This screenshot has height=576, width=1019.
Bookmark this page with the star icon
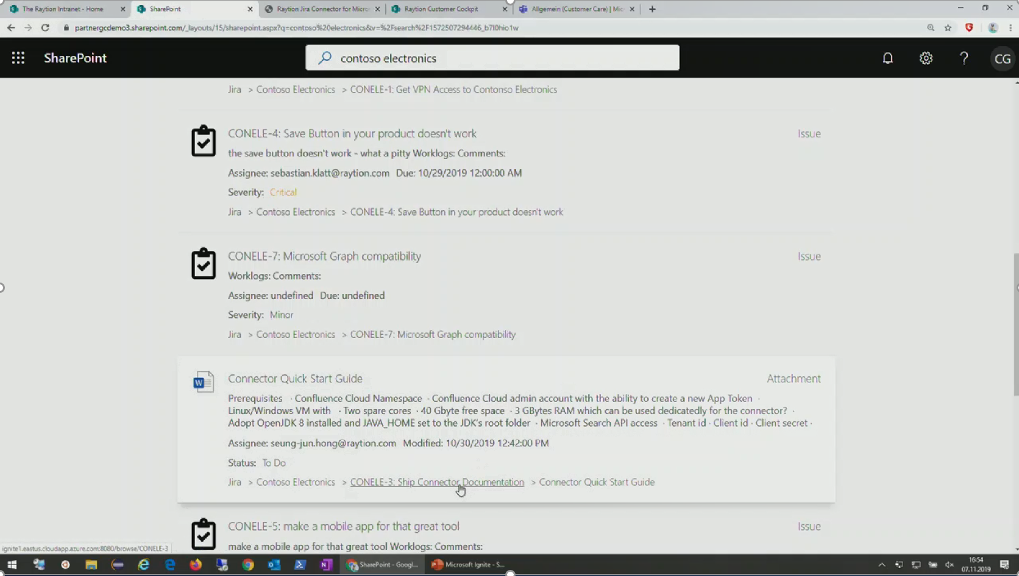click(948, 27)
